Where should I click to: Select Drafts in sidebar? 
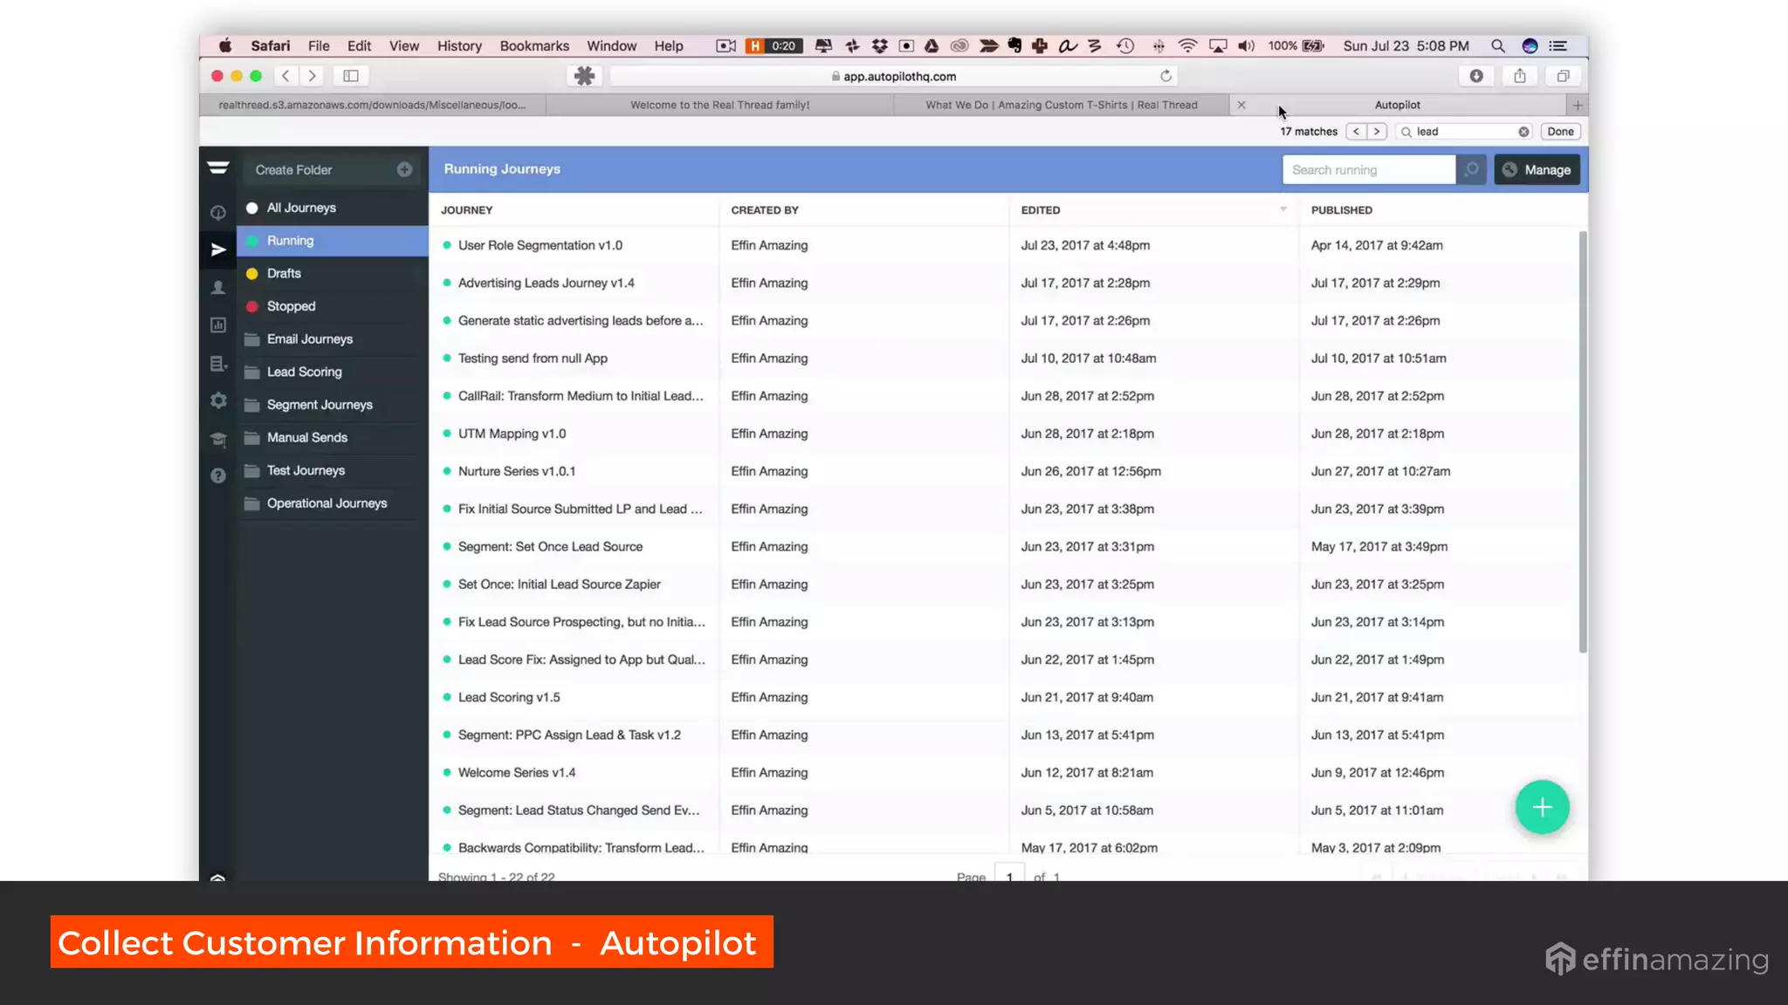333,273
